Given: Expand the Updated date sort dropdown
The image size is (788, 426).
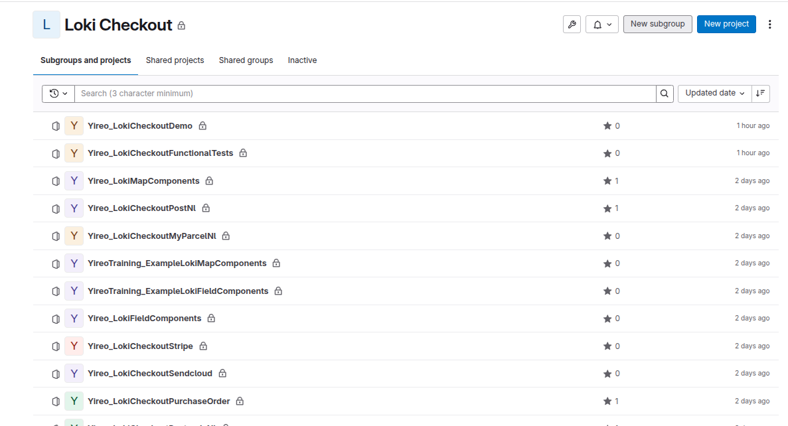Looking at the screenshot, I should coord(714,94).
